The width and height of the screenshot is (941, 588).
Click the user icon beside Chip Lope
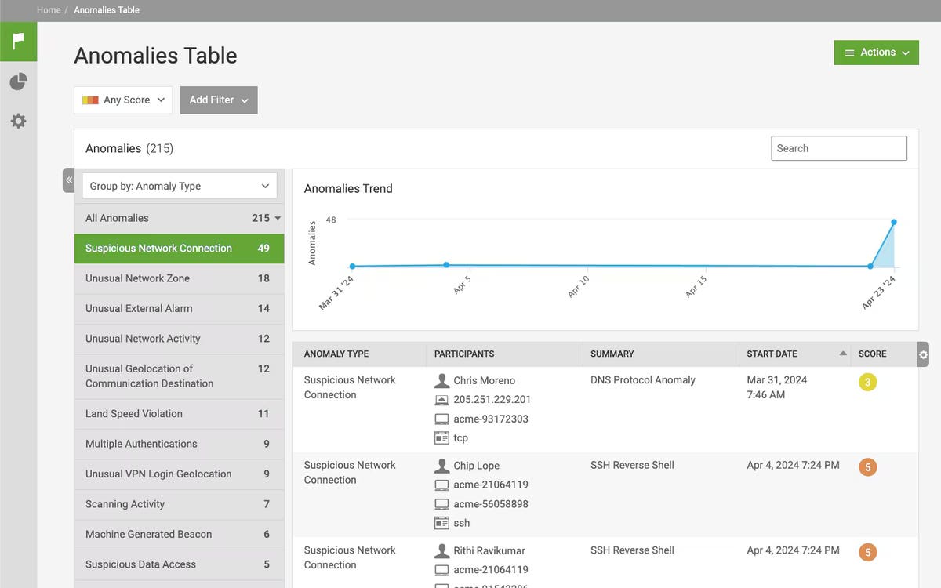pyautogui.click(x=441, y=466)
